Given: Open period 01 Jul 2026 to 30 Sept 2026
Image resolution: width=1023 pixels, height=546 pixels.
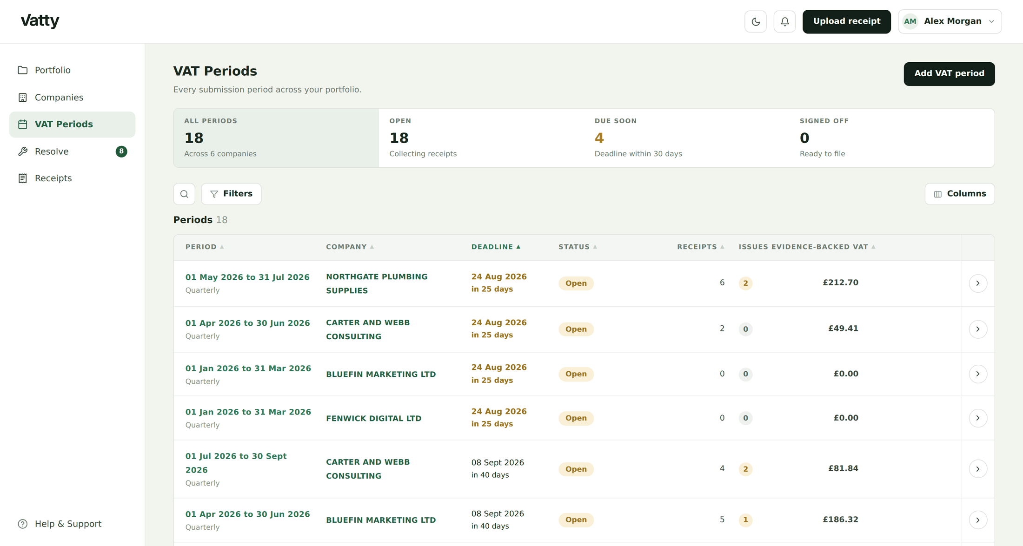Looking at the screenshot, I should tap(236, 463).
